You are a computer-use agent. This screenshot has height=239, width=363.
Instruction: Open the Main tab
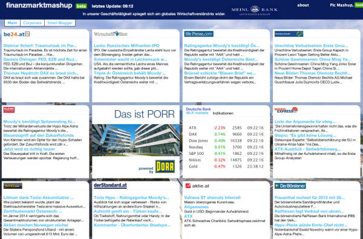click(x=12, y=23)
